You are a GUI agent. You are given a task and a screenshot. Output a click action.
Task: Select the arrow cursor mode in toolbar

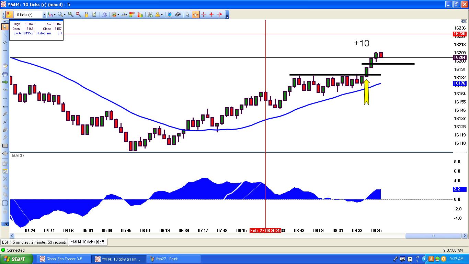187,14
